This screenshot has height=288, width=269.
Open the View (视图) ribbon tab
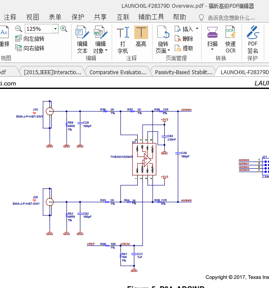pos(33,17)
